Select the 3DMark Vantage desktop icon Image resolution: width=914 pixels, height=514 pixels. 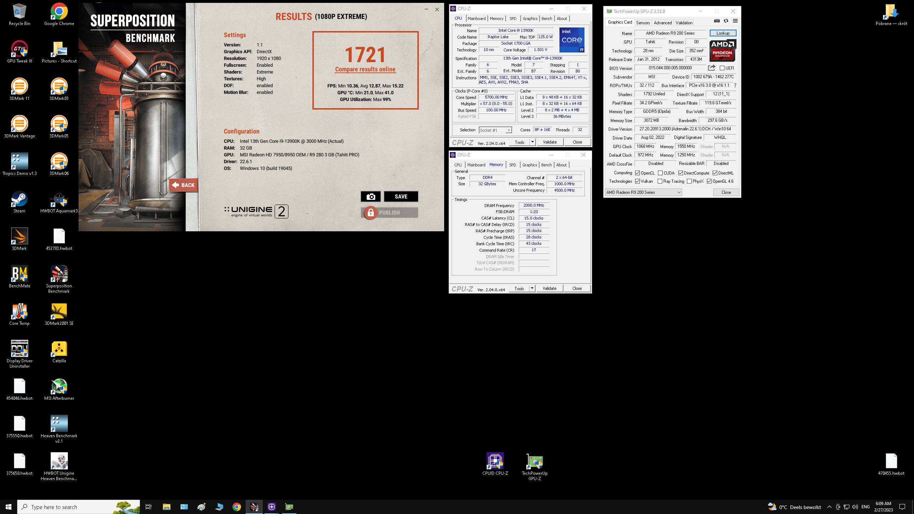tap(20, 126)
